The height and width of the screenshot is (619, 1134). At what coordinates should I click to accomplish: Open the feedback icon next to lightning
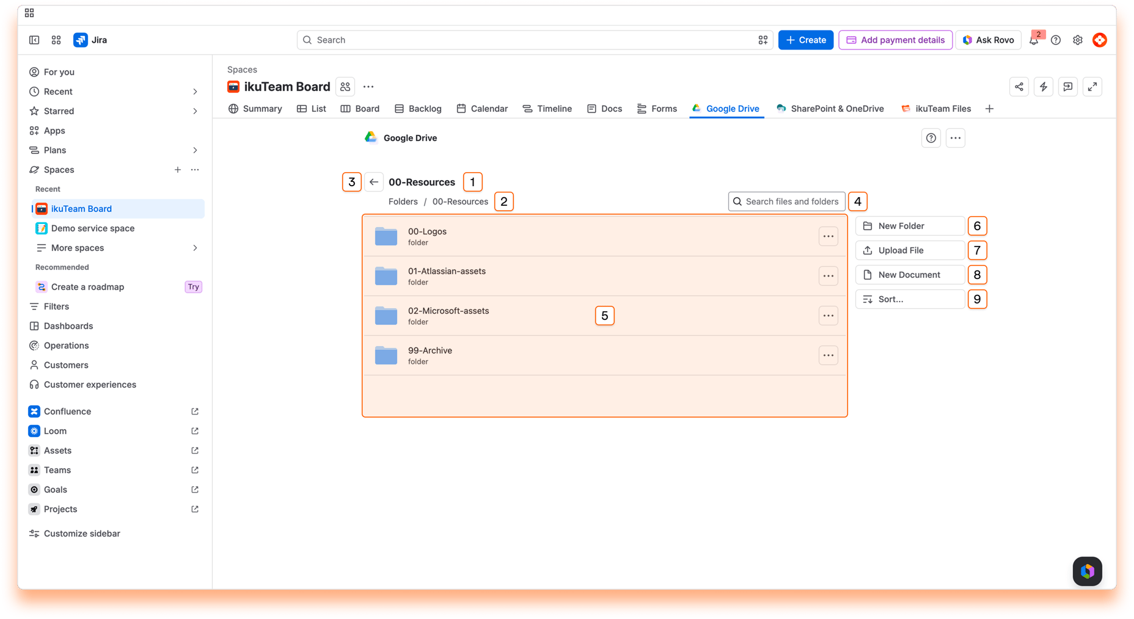click(x=1068, y=87)
